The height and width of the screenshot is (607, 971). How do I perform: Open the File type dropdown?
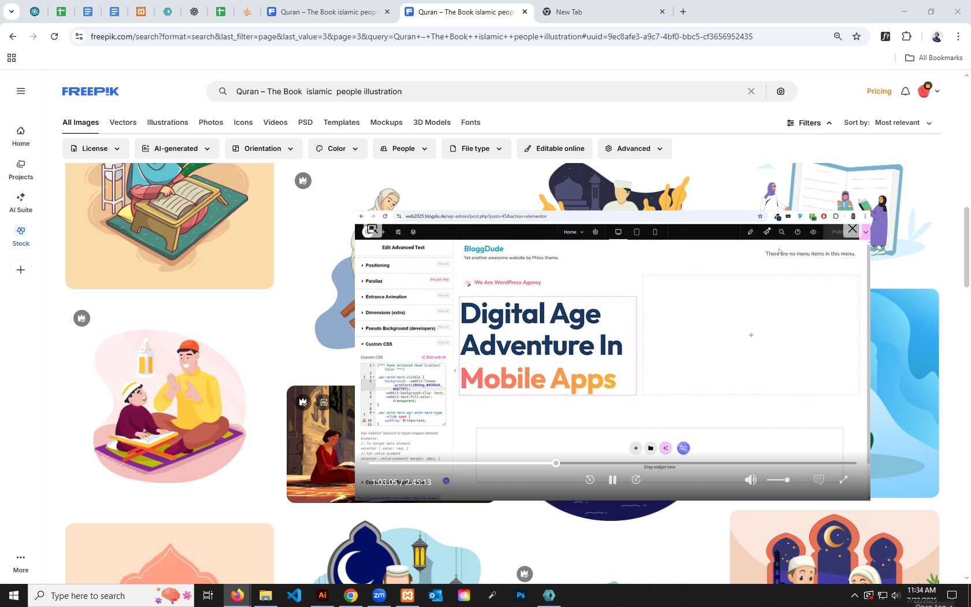tap(476, 149)
